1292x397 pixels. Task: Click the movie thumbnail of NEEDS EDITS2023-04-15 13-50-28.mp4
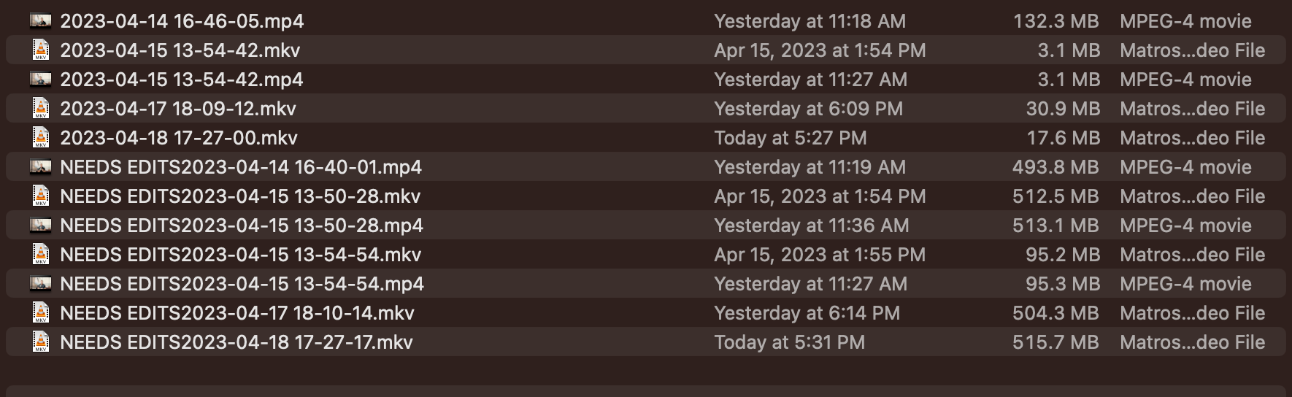point(41,225)
